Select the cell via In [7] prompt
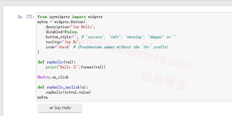The height and width of the screenshot is (116, 232). [x=26, y=17]
